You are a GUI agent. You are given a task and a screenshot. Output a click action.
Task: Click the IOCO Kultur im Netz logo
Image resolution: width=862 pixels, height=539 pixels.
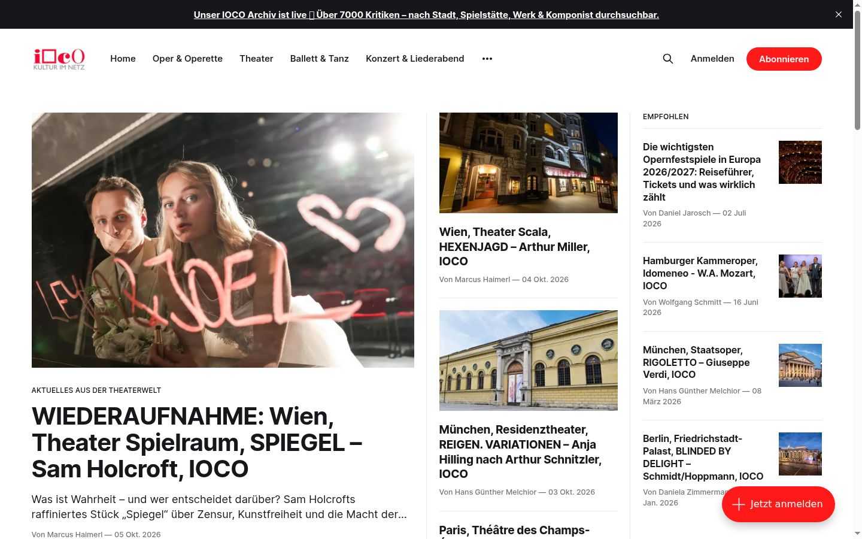[59, 59]
